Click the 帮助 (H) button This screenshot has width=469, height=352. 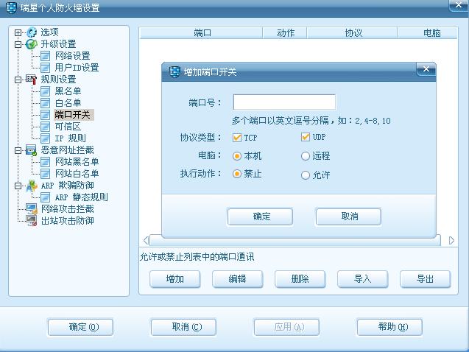(x=389, y=327)
